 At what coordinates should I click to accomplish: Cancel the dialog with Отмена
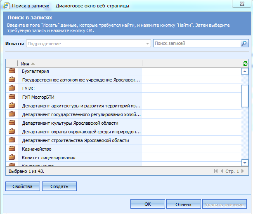[183, 204]
